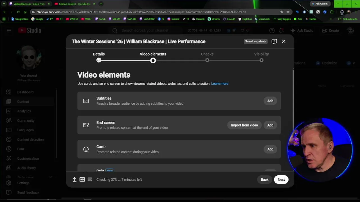This screenshot has width=360, height=202.
Task: Open the Nightbot bookmark
Action: 245,19
